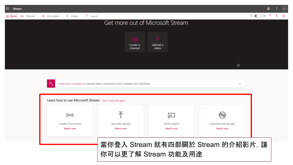Click the Don't show this again link
The width and height of the screenshot is (293, 165).
(x=114, y=101)
